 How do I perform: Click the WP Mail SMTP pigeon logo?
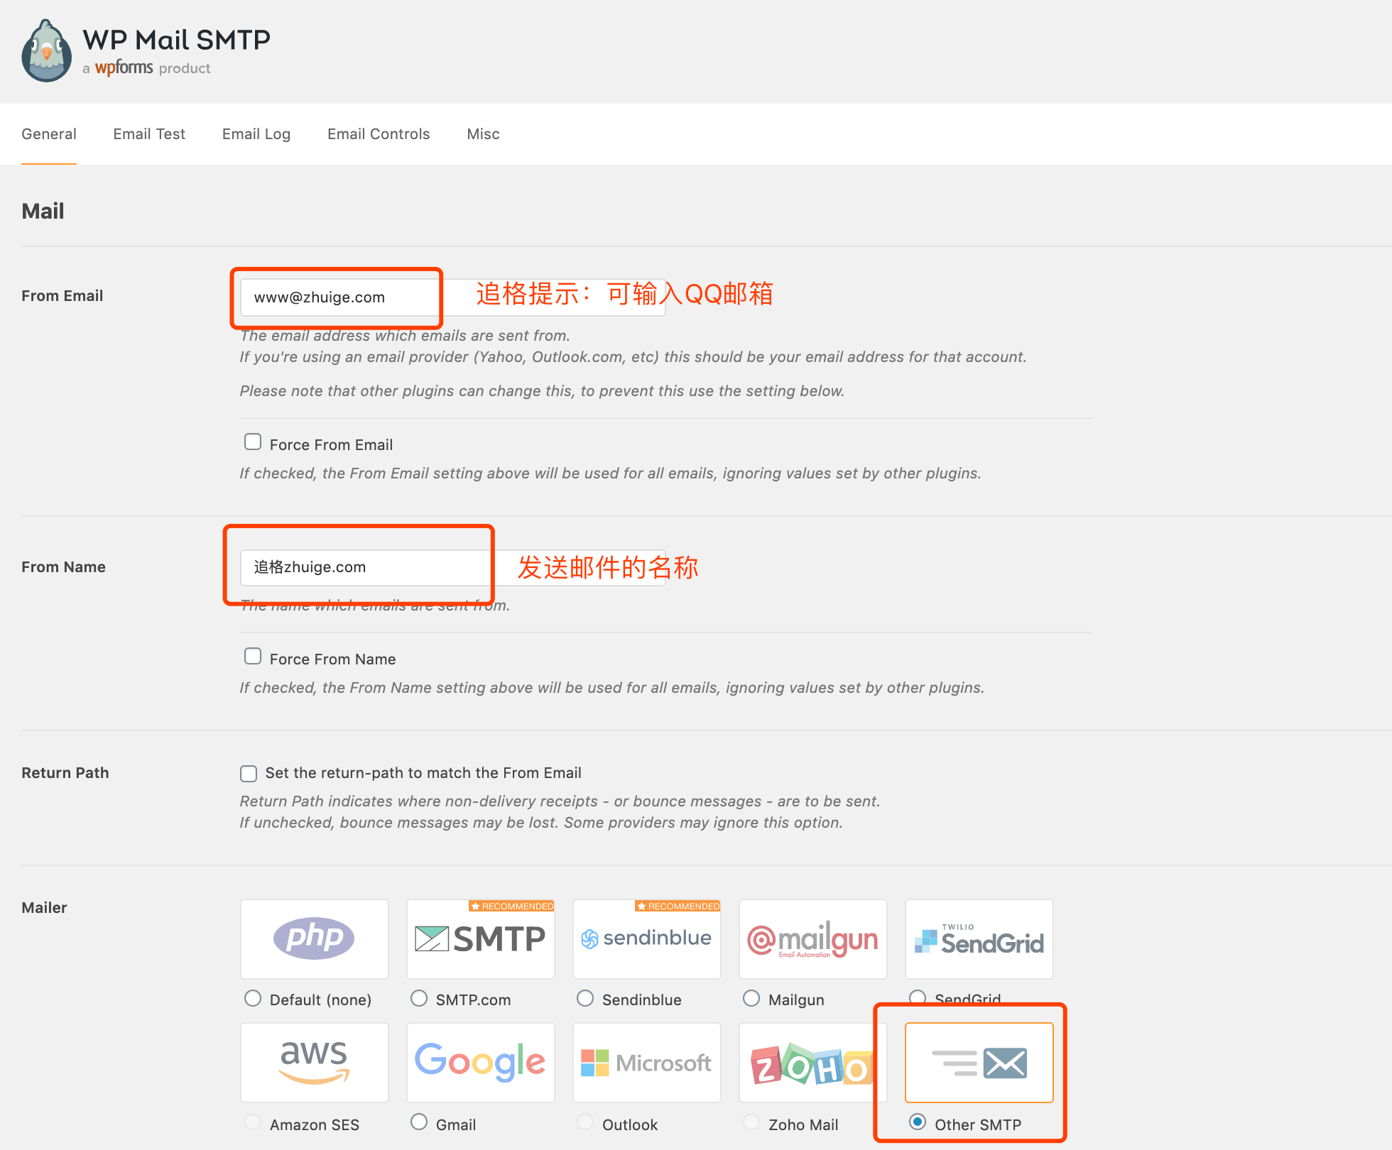47,51
